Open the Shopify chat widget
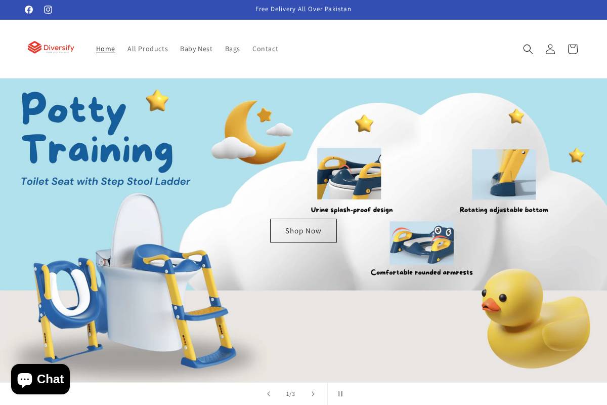The height and width of the screenshot is (405, 607). click(40, 379)
